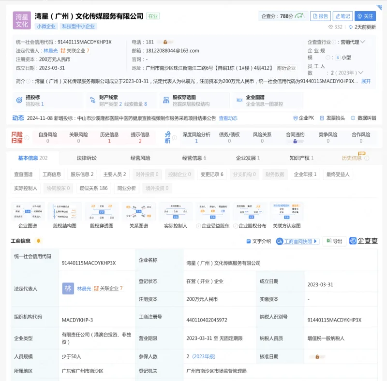Select the 实际控制人 sub-tab
Screen dimensions: 387x381
coord(26,188)
